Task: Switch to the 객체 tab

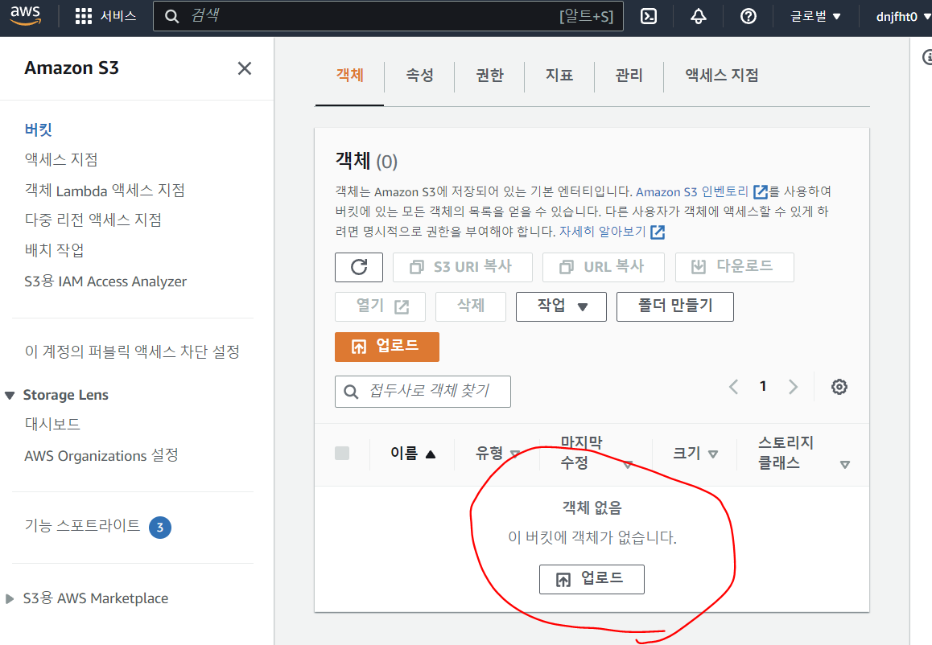Action: click(349, 76)
